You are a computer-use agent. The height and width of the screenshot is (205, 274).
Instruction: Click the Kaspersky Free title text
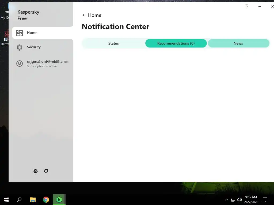pos(28,15)
